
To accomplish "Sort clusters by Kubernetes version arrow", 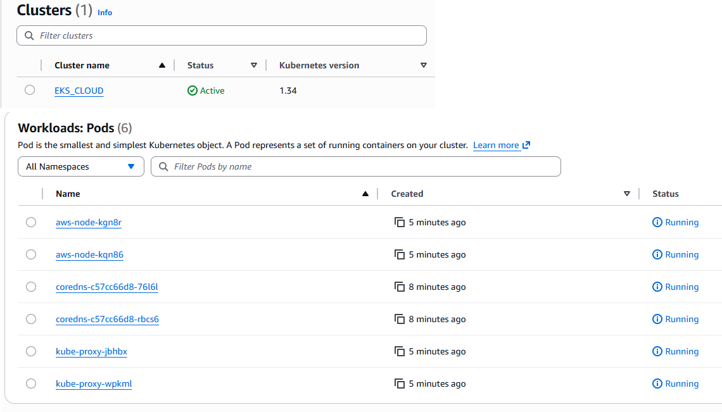I will point(424,65).
